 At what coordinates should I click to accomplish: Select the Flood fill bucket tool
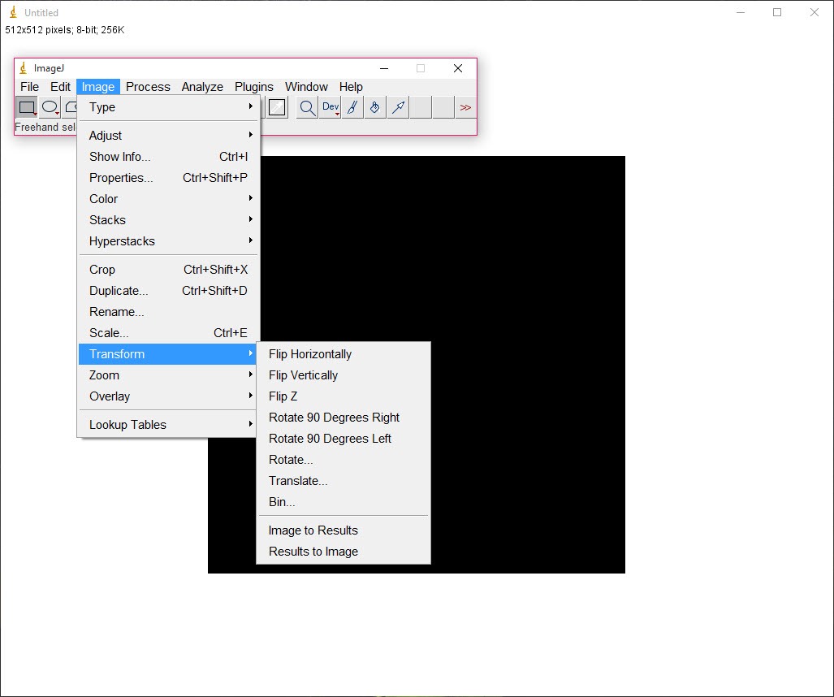[375, 107]
